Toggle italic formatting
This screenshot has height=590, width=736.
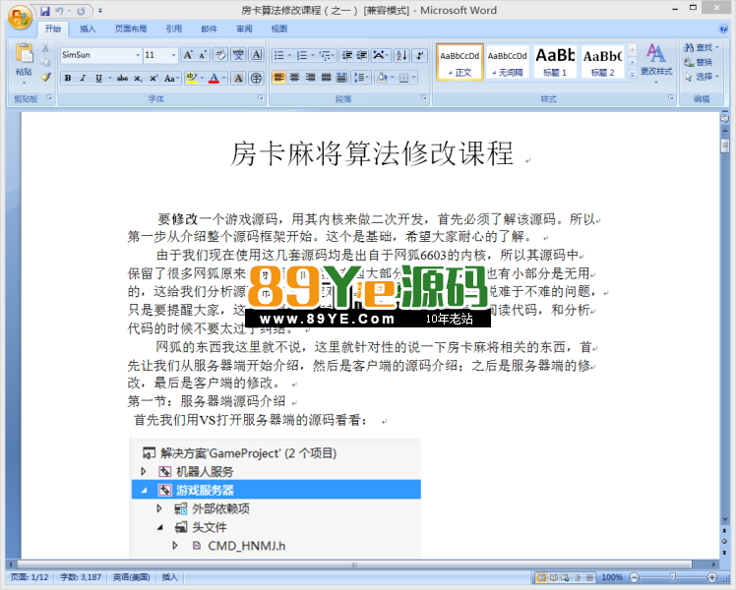(83, 78)
